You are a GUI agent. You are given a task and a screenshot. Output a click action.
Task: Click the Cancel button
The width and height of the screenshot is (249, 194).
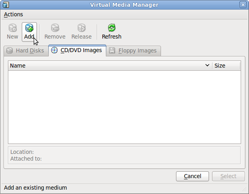(x=192, y=176)
